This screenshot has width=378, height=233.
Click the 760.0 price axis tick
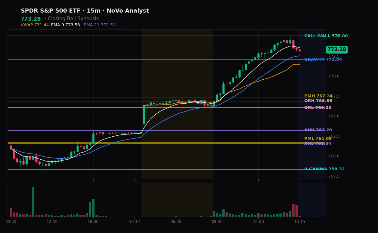[x=334, y=156]
